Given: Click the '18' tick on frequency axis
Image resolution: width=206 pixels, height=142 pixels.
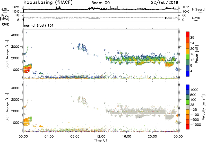Looking at the screenshot, I should (x=17, y=15).
